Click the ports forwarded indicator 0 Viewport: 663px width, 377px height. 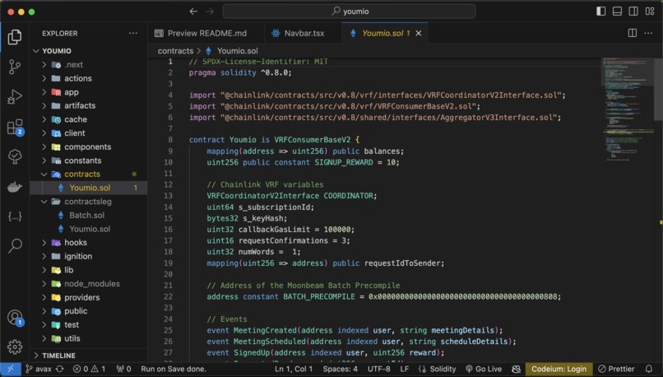(x=123, y=369)
